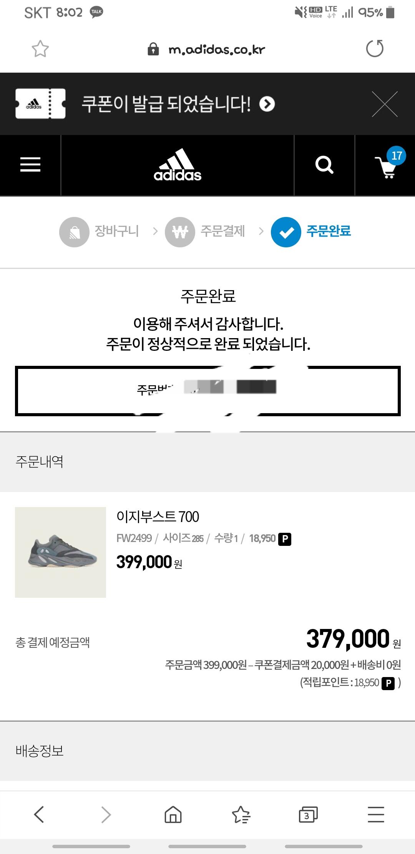
Task: Go to the 주문결제 payment step
Action: [x=205, y=232]
